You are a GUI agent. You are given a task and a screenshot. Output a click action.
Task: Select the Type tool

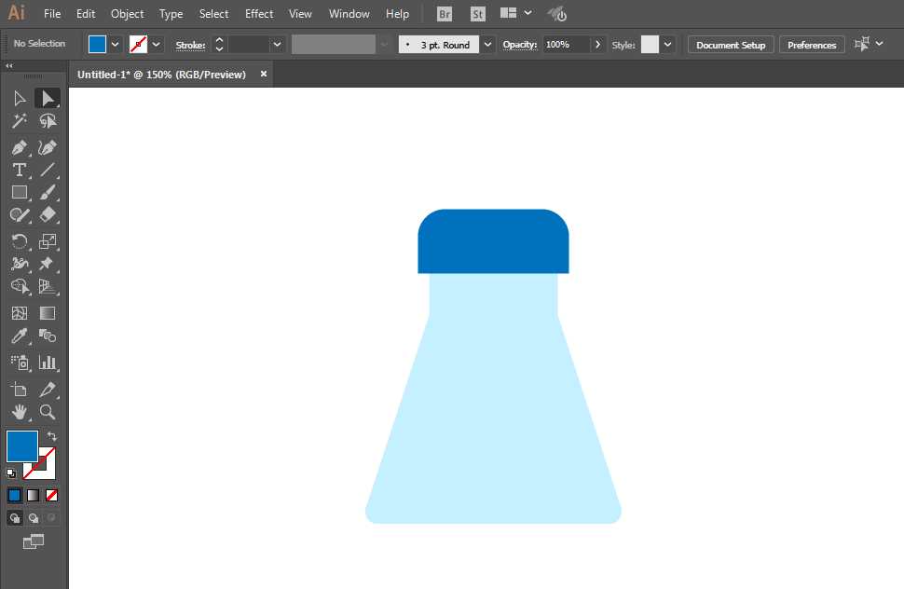[x=19, y=170]
